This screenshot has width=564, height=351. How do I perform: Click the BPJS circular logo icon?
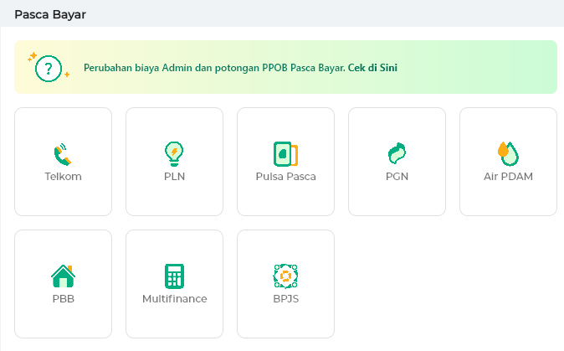(x=285, y=276)
